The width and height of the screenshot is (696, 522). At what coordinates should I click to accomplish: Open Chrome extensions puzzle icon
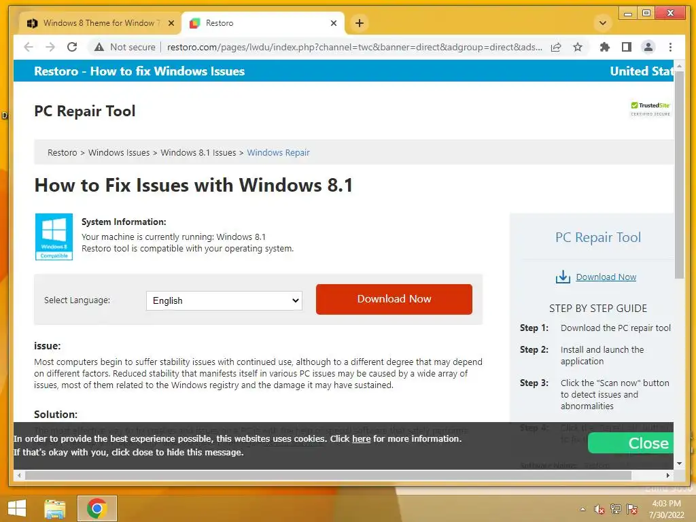click(604, 47)
